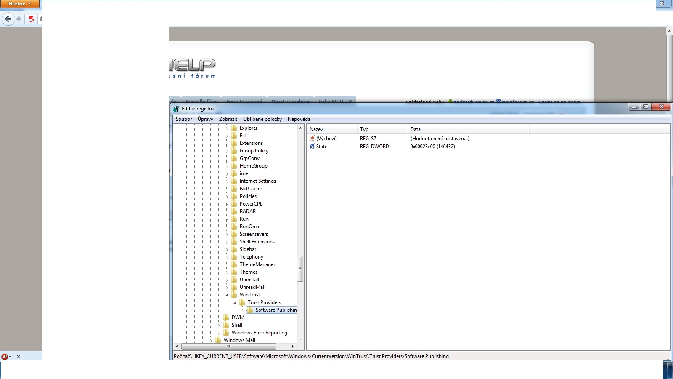Expand the Internet Settings key
Viewport: 673px width, 379px height.
click(x=227, y=181)
